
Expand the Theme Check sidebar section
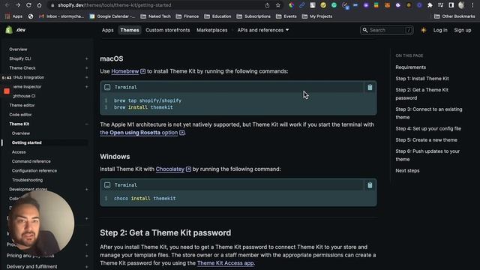87,68
